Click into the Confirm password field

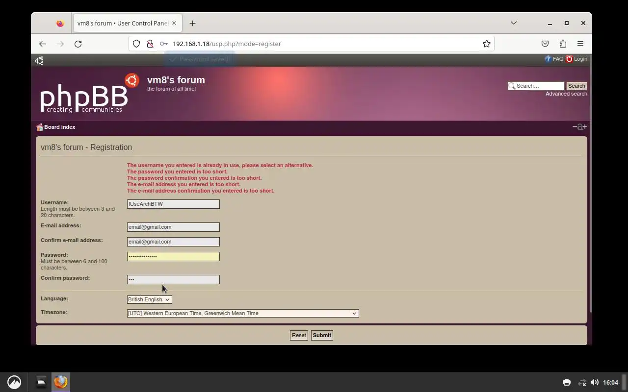pos(173,279)
